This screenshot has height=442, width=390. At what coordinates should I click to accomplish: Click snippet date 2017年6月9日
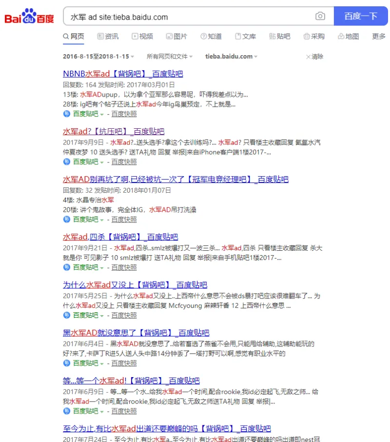click(x=83, y=392)
